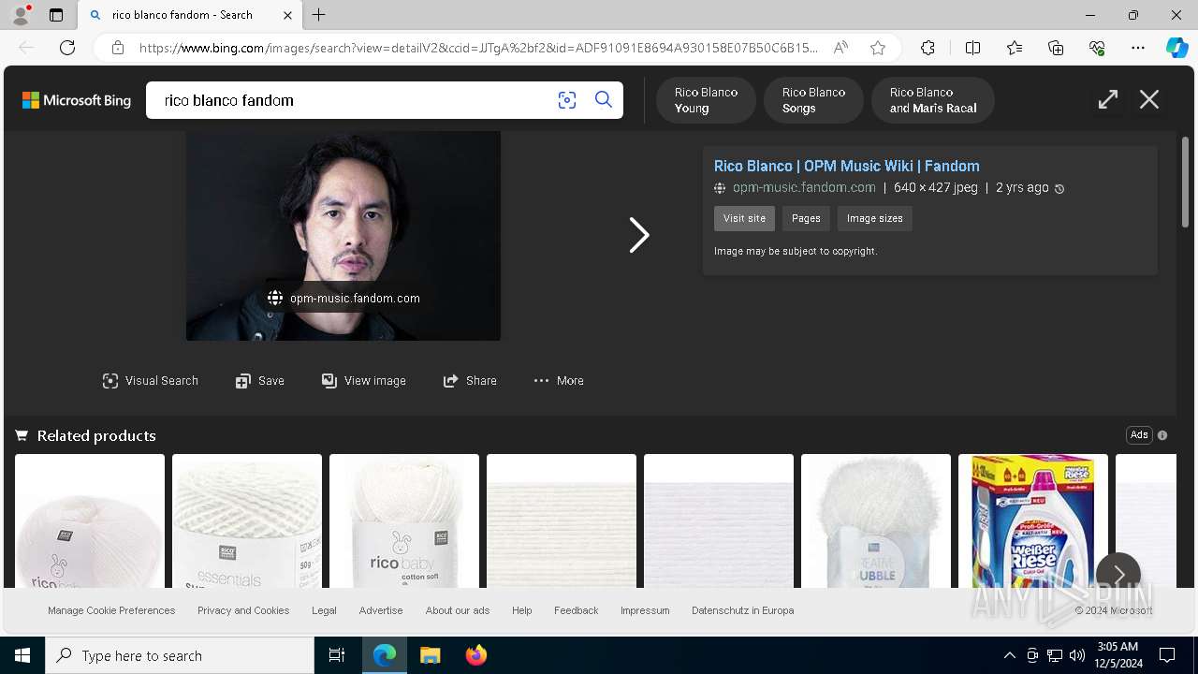Open File Explorer from the taskbar
The height and width of the screenshot is (674, 1198).
(x=431, y=655)
